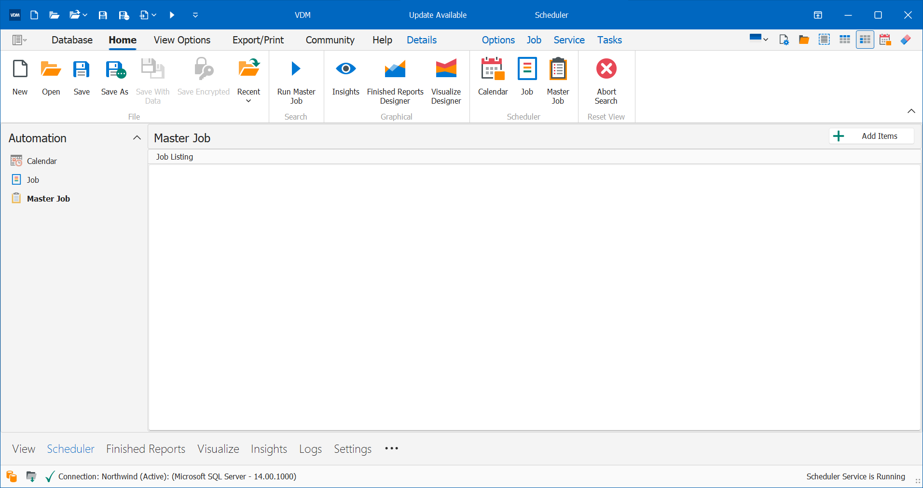This screenshot has width=923, height=488.
Task: Click the quick access Run play icon
Action: [x=172, y=15]
